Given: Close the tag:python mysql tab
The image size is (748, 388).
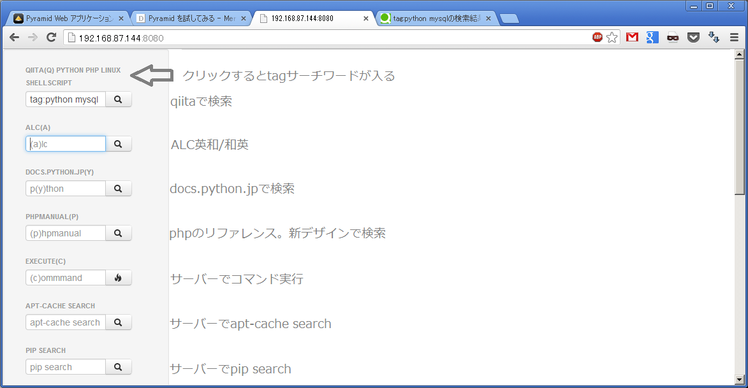Looking at the screenshot, I should click(x=488, y=18).
